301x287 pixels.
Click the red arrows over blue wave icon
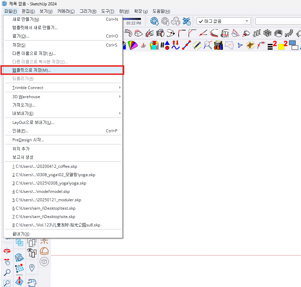coord(175,45)
